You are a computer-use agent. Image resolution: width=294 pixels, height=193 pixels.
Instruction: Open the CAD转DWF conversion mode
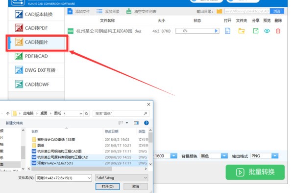click(37, 85)
